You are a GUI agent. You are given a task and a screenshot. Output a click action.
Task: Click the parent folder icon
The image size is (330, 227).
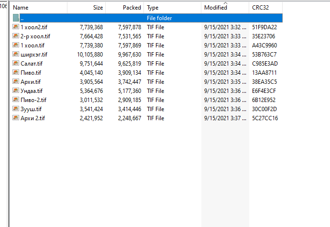[16, 18]
